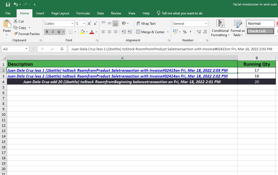Viewport: 278px width, 175px height.
Task: Click Merge & Center
Action: point(150,32)
